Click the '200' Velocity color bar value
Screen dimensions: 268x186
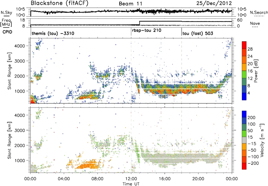pos(252,118)
